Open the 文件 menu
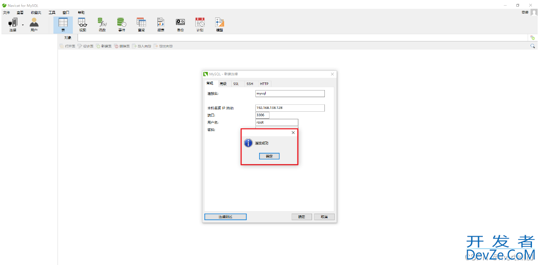Viewport: 540px width, 265px height. pos(7,13)
